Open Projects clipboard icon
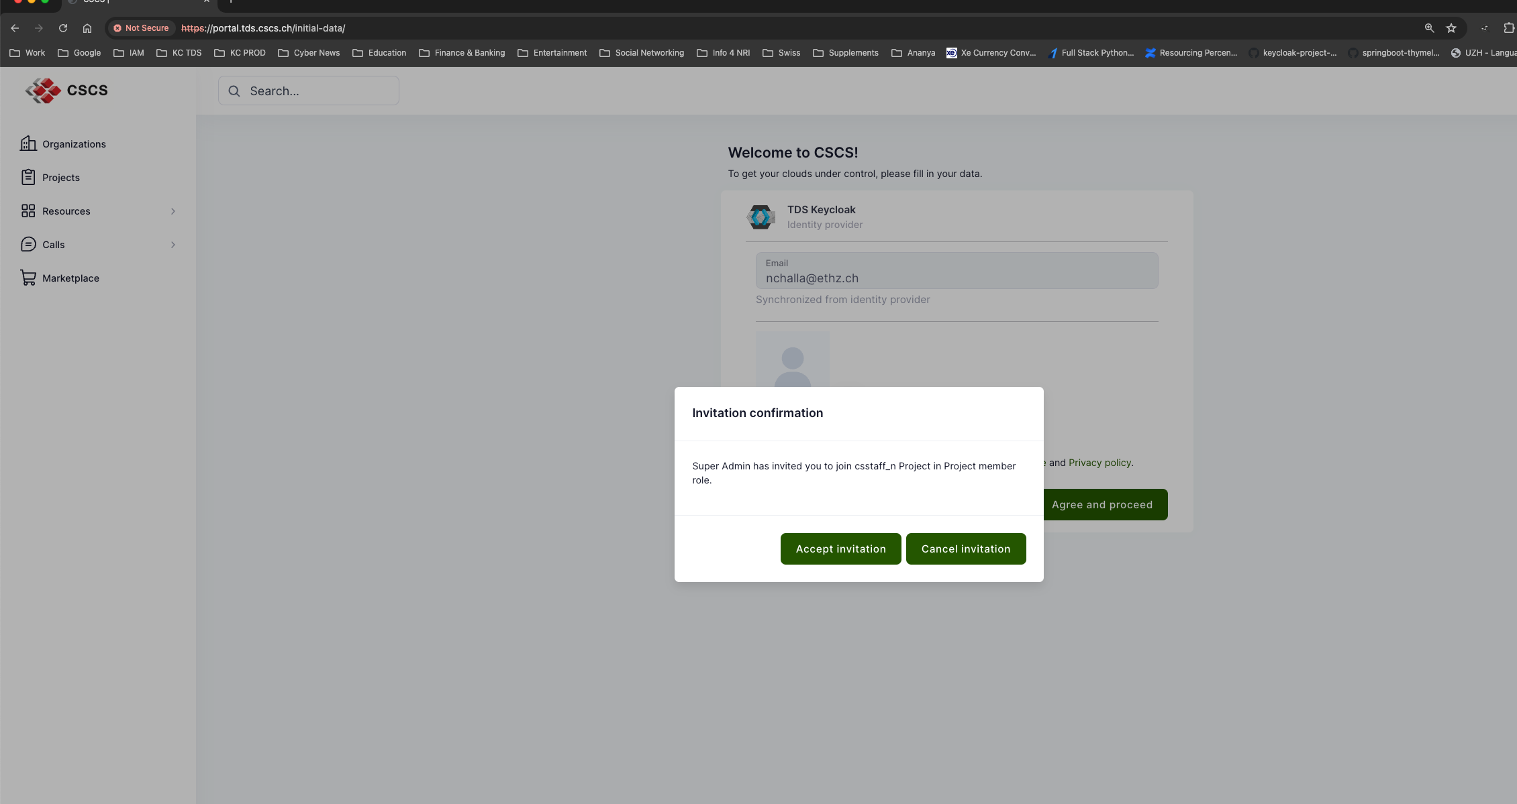Screen dimensions: 1517x804 28,177
